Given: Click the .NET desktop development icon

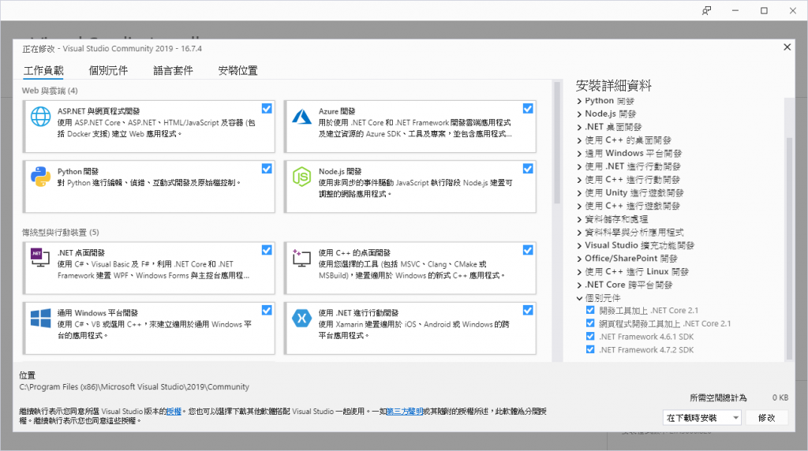Looking at the screenshot, I should click(x=40, y=257).
